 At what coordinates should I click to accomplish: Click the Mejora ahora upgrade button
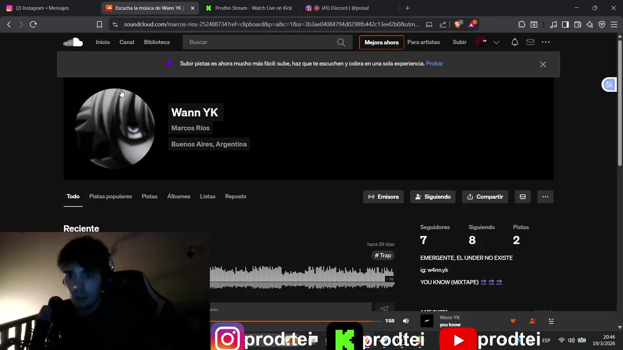(382, 42)
